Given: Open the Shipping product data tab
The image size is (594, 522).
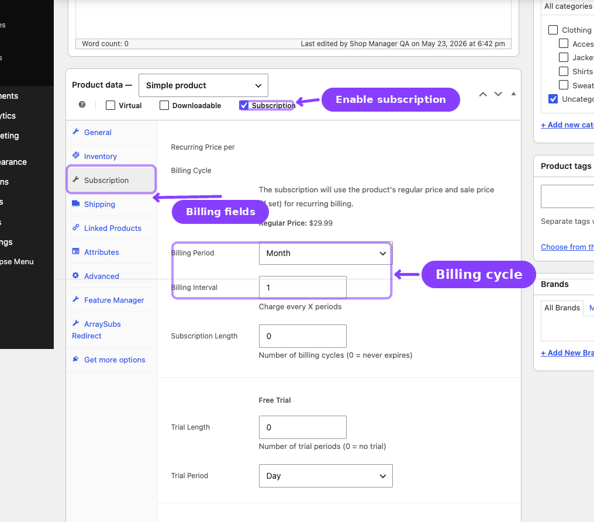Looking at the screenshot, I should (x=111, y=204).
